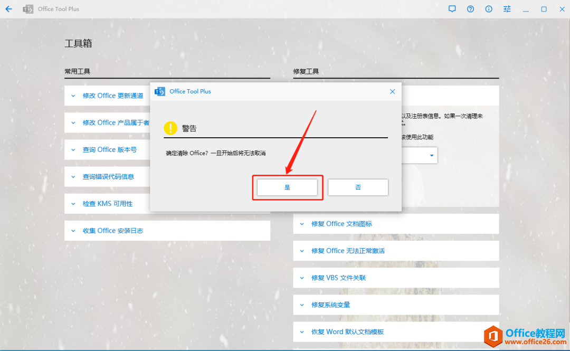Expand 检查 KMS 可用性 chevron
The height and width of the screenshot is (351, 570).
point(73,204)
